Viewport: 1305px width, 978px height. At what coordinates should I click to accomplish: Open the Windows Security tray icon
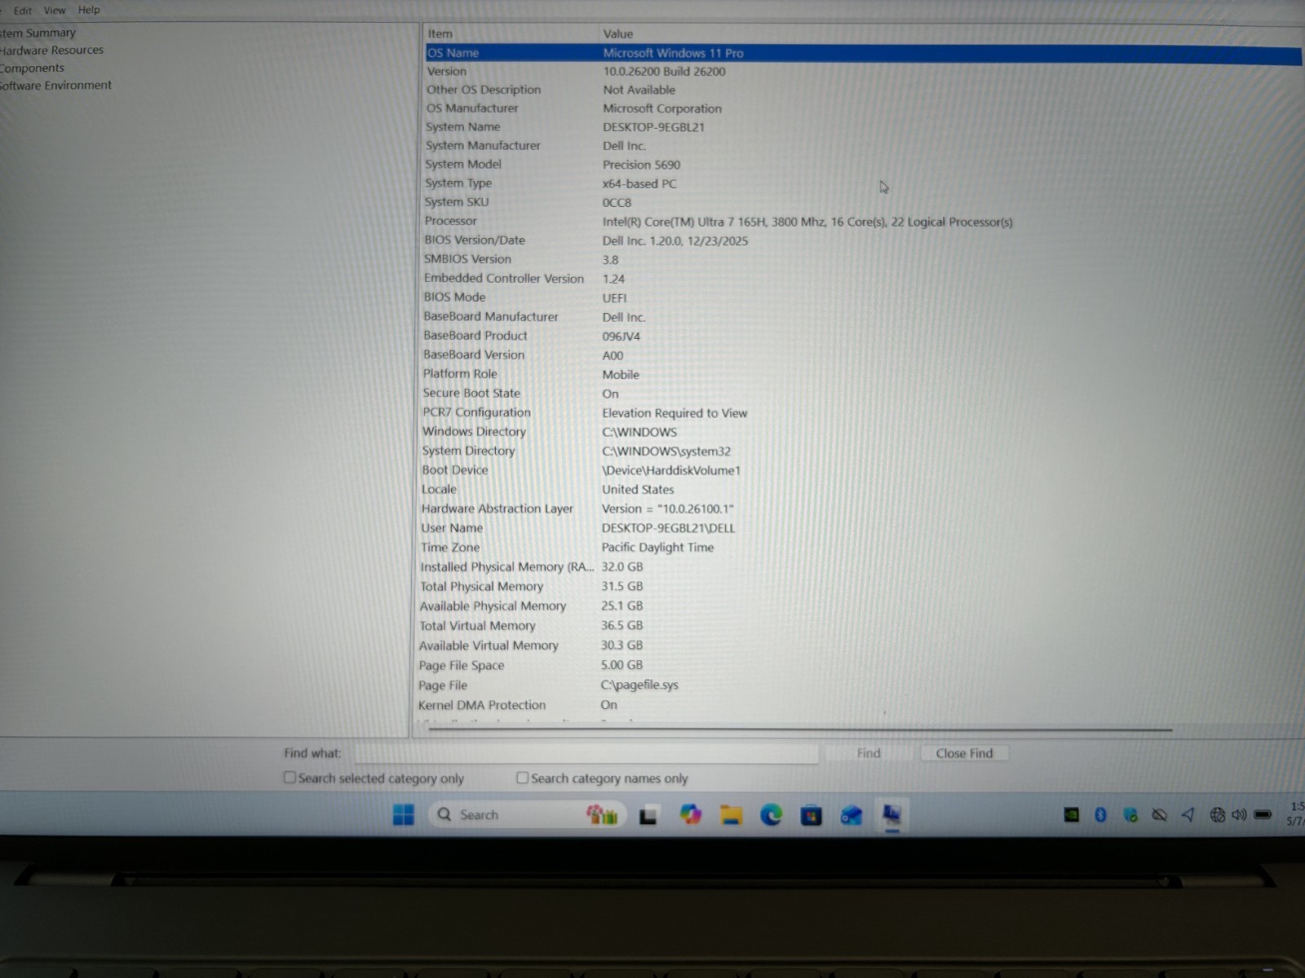point(1130,814)
